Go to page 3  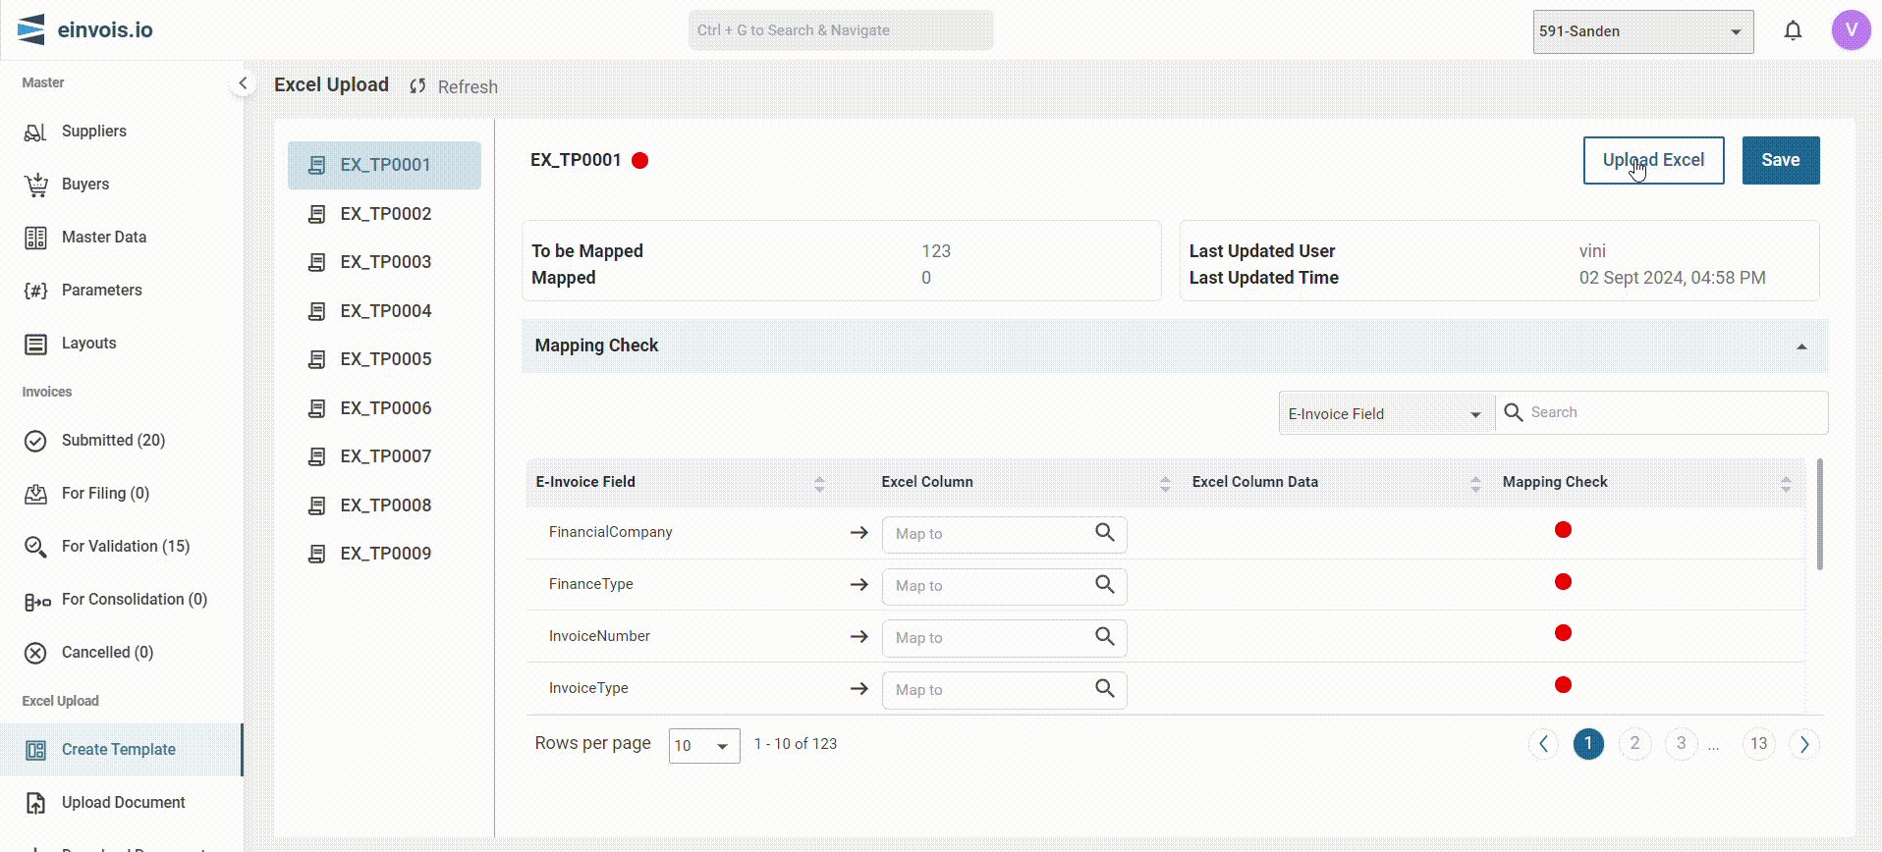pos(1681,744)
